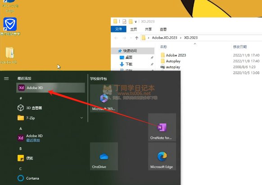Image resolution: width=262 pixels, height=185 pixels.
Task: Open the Microsoft 365 tile
Action: pos(104,98)
